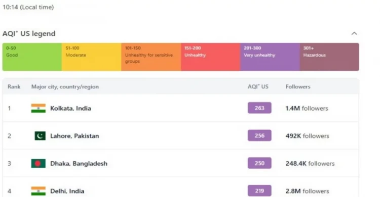Select the maroon Hazardous 301+ legend block

pyautogui.click(x=330, y=57)
